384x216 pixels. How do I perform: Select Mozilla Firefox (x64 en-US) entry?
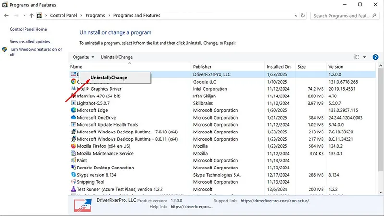tap(104, 146)
